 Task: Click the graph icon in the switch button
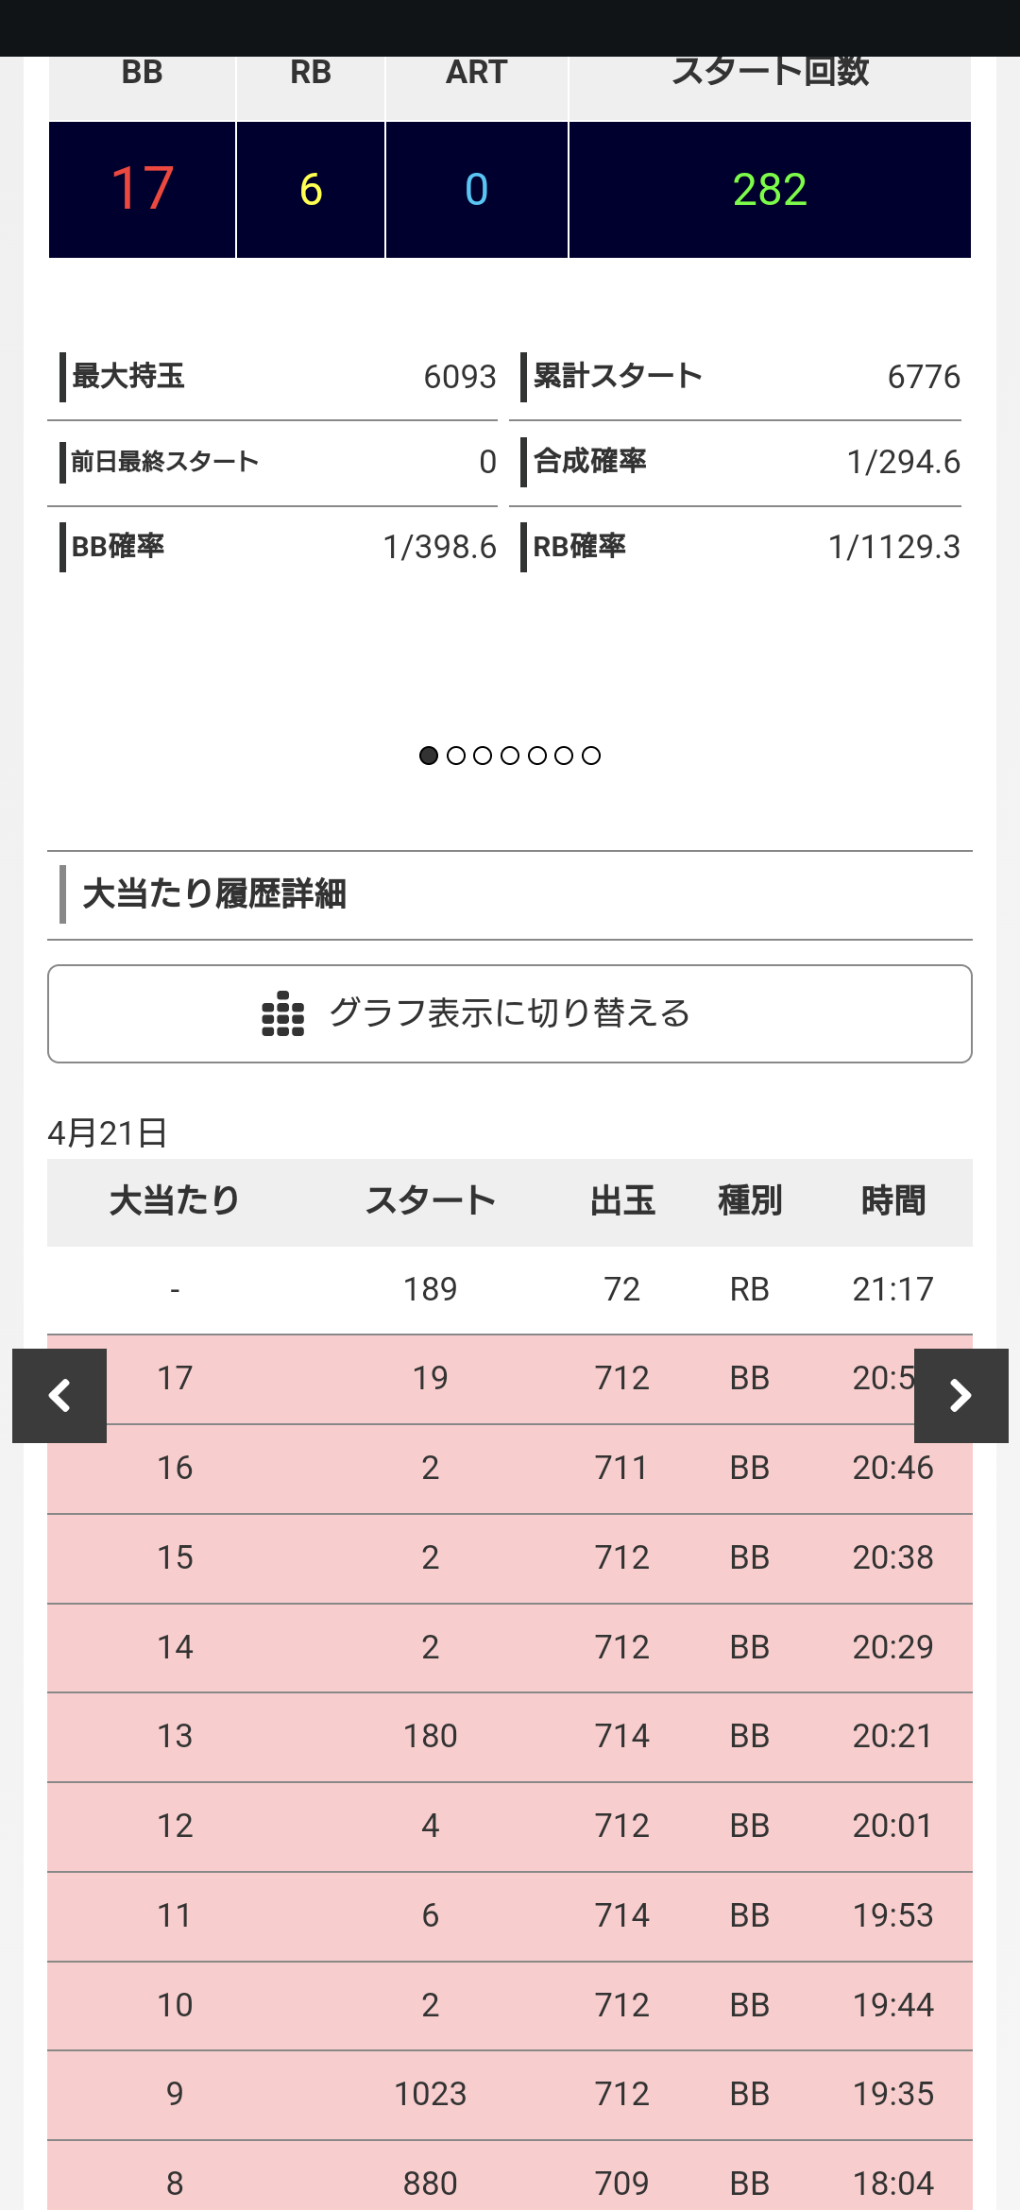pos(282,1013)
